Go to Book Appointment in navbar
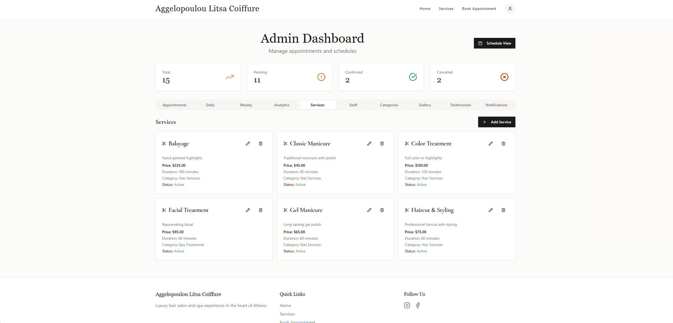Screen dimensions: 673x323 coord(479,9)
